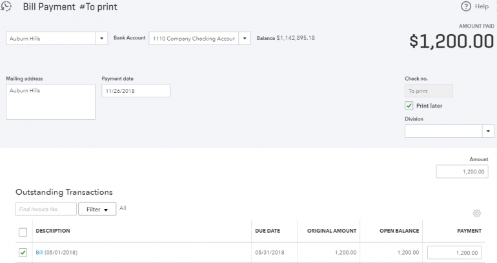497x263 pixels.
Task: Click the Payment date field
Action: (x=136, y=91)
